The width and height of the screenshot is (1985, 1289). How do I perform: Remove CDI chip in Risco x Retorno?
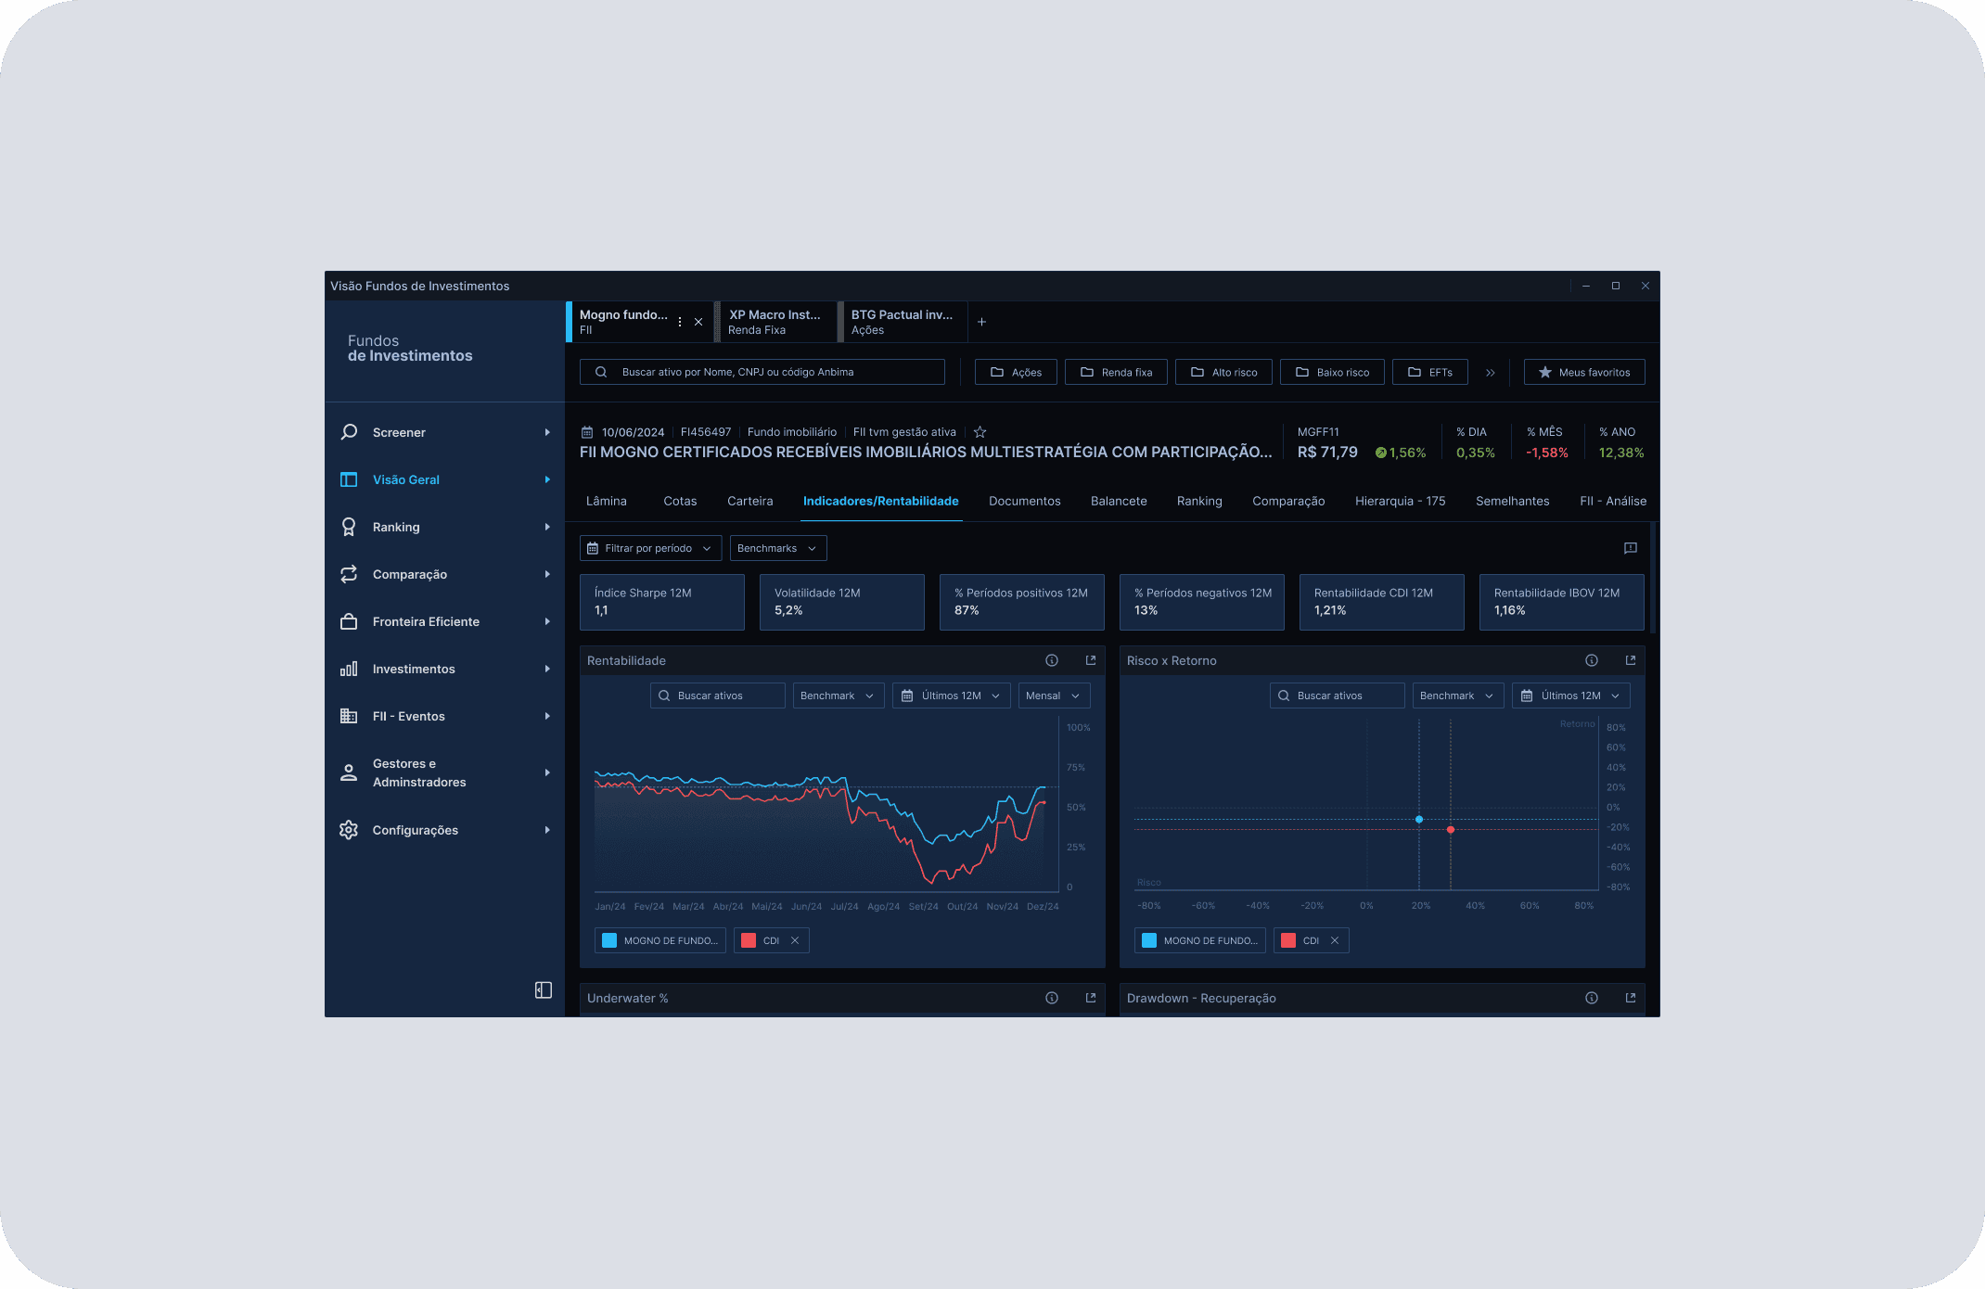tap(1335, 940)
